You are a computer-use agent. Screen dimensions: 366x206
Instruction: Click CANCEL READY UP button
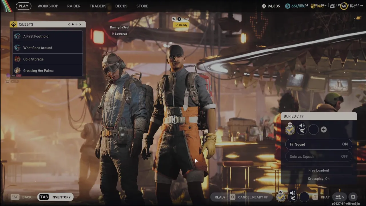[x=253, y=197]
